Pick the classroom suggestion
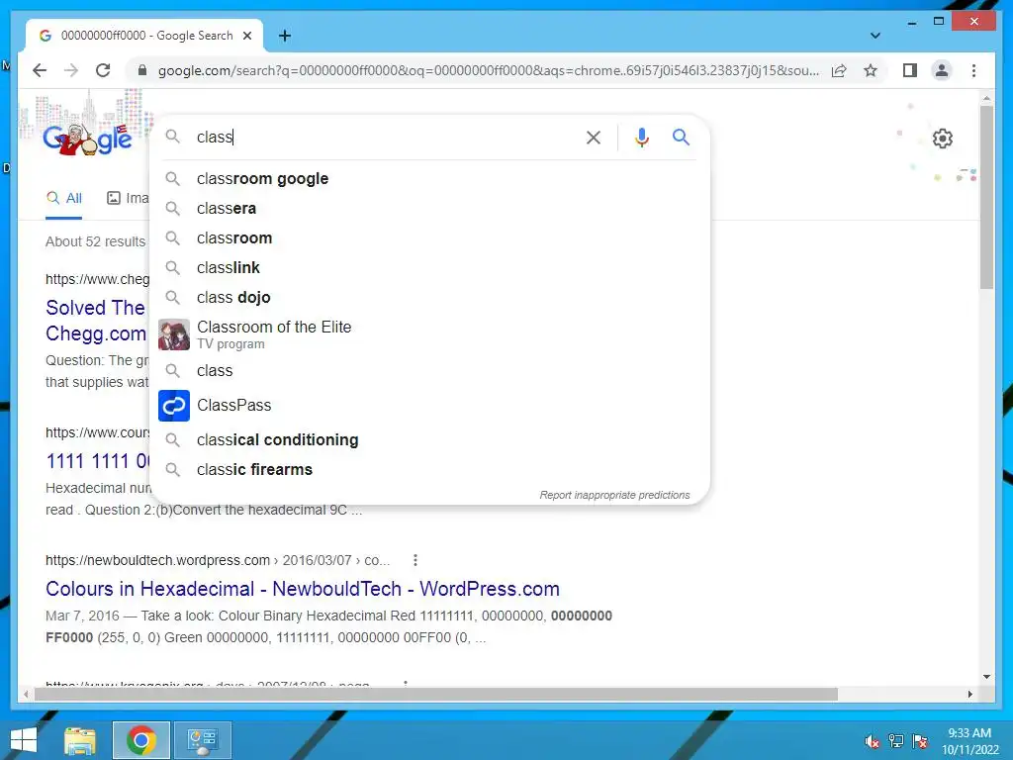The height and width of the screenshot is (760, 1013). [429, 237]
